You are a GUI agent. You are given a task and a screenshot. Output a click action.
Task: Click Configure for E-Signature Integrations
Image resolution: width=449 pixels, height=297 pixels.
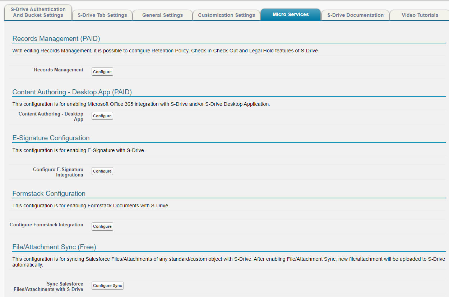click(102, 171)
